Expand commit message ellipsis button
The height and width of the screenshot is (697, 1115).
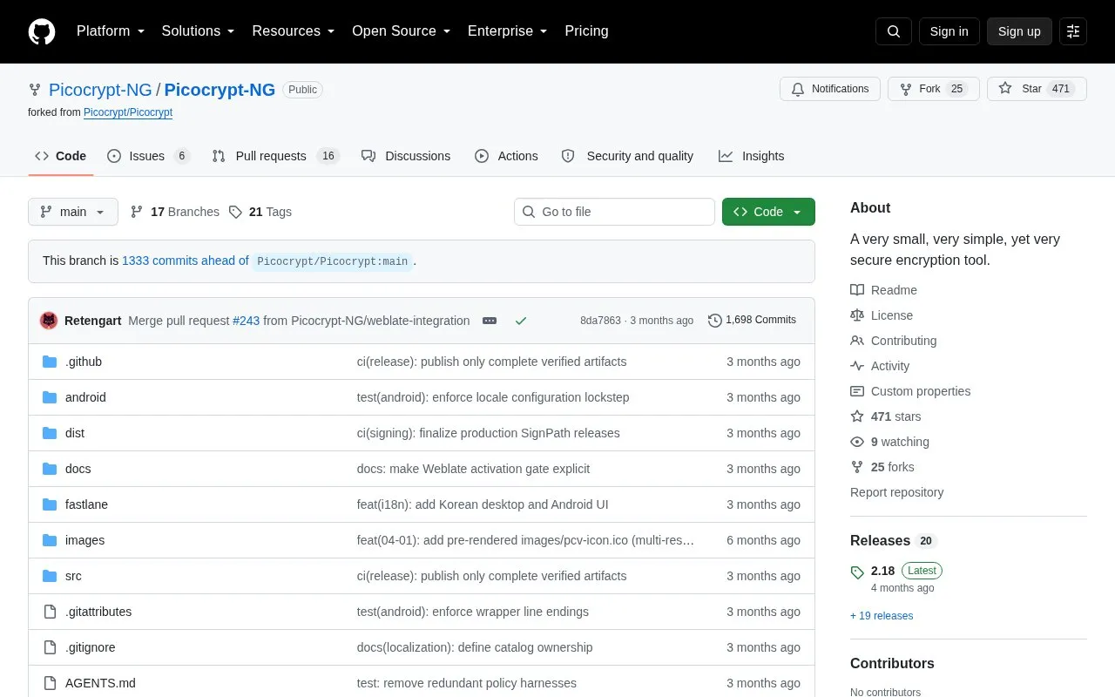pos(490,321)
